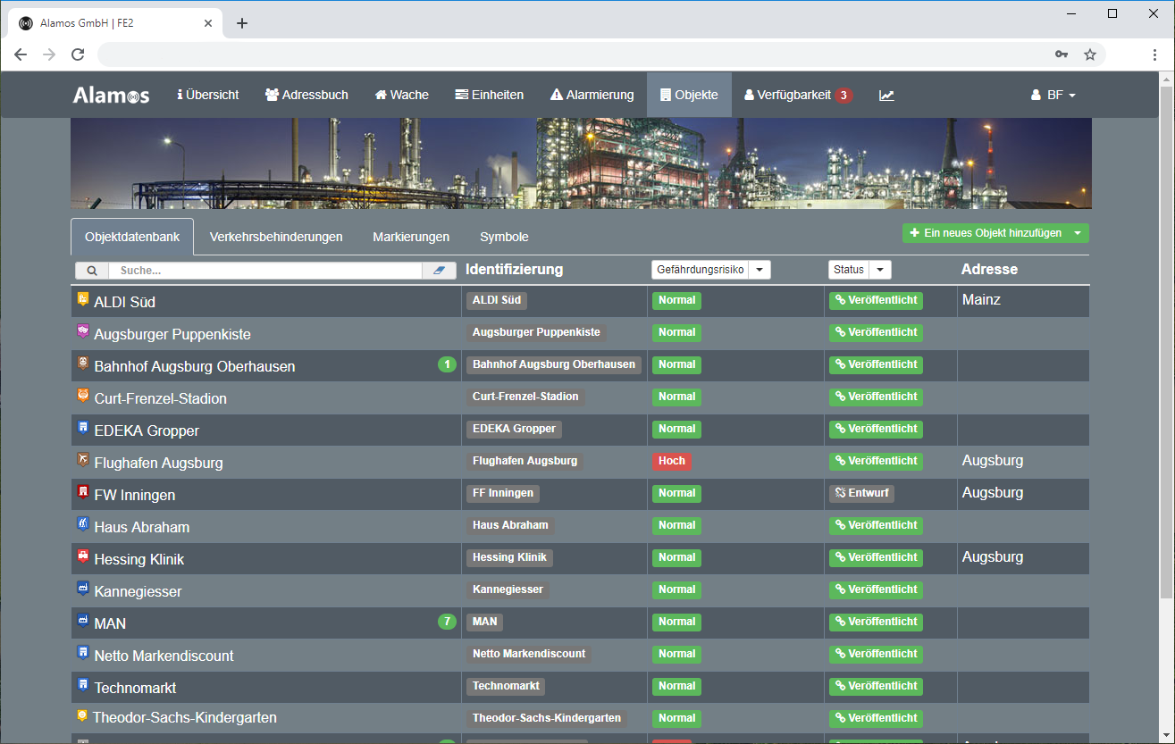
Task: Open the Technomarkt object name
Action: pos(135,688)
